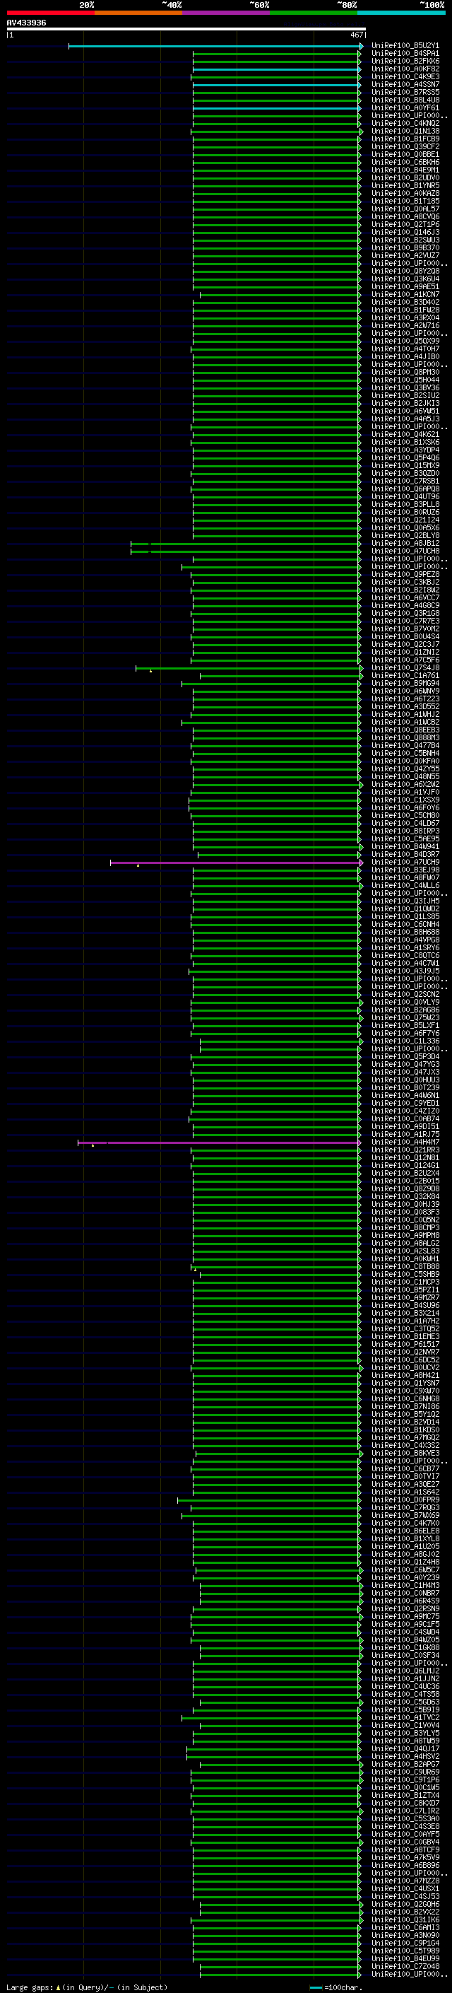452x1993 pixels.
Task: Select hit label UniRef100_Q0BBE1
Action: coord(405,155)
